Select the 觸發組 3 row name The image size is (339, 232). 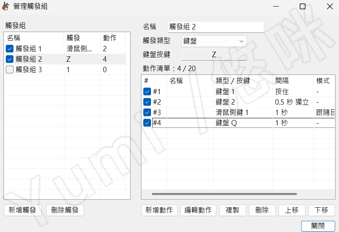[29, 69]
